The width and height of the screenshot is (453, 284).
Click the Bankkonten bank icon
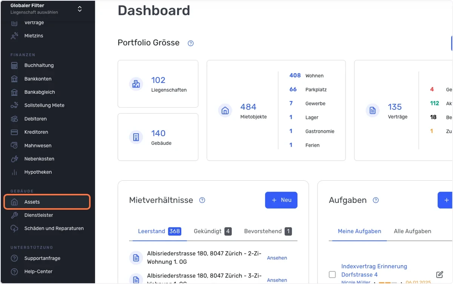click(x=14, y=79)
